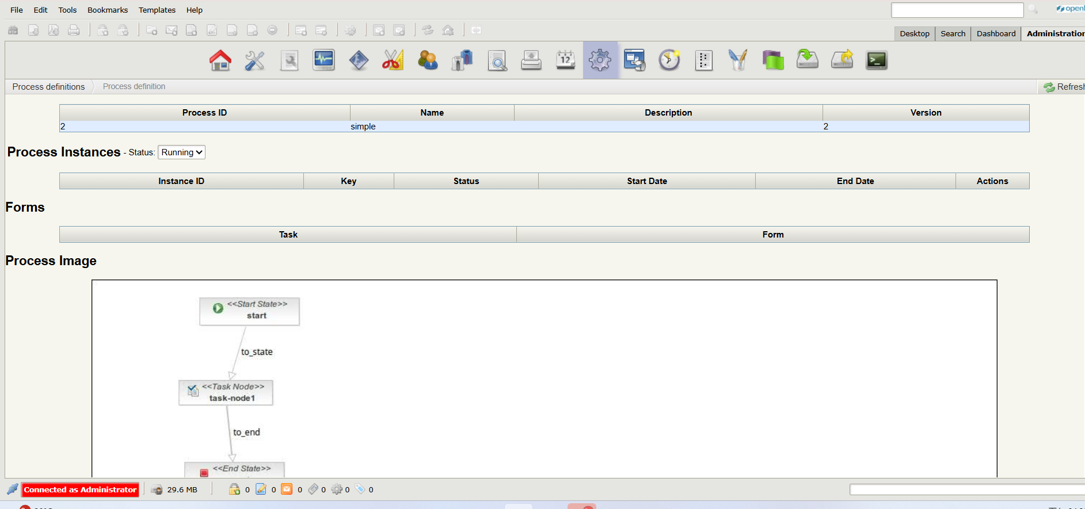Expand the Status dropdown showing Running
This screenshot has height=509, width=1085.
[x=181, y=152]
